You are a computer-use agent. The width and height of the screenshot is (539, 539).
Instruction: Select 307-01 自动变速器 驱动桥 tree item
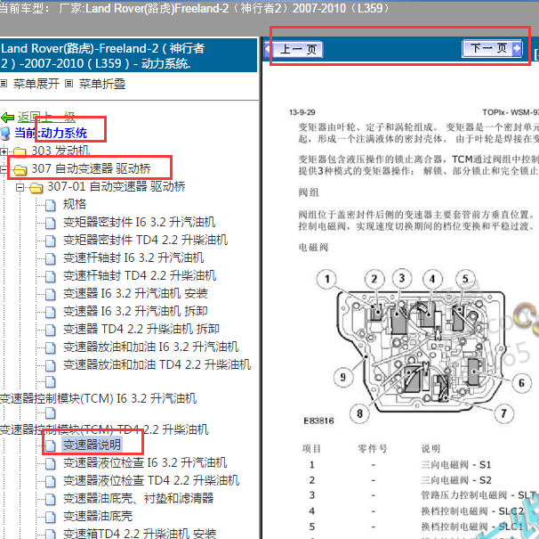pyautogui.click(x=117, y=187)
